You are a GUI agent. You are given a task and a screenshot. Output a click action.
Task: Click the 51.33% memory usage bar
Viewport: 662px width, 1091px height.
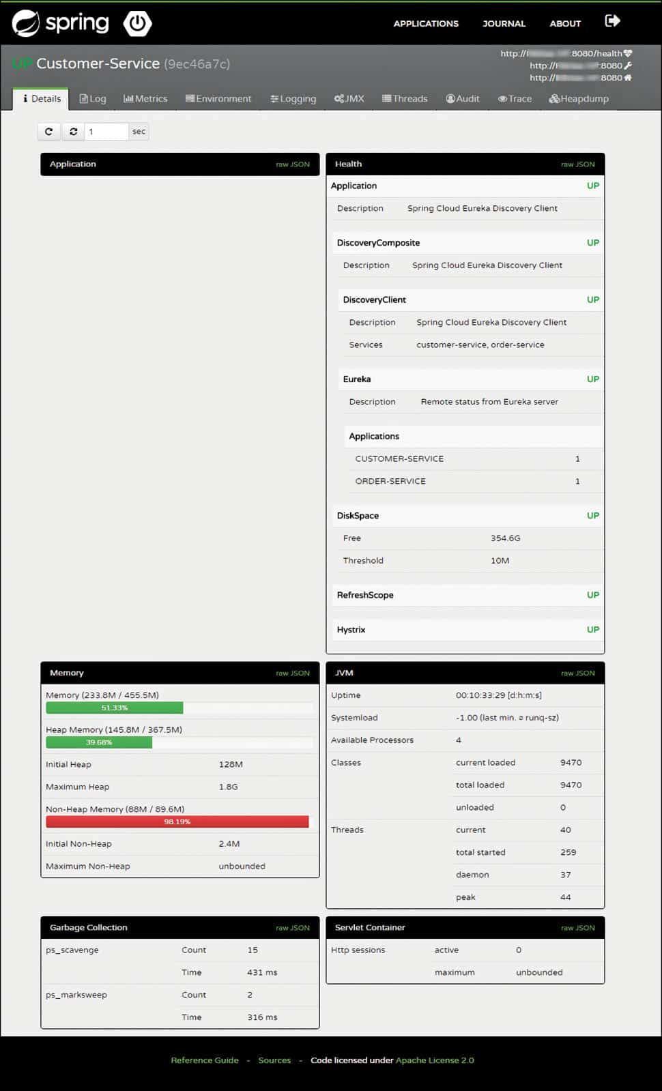(x=114, y=708)
